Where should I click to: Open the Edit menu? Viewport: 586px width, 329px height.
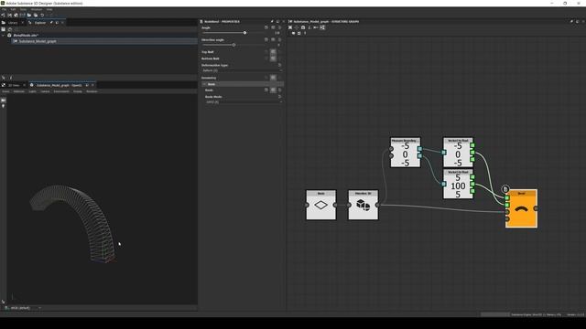(x=13, y=9)
